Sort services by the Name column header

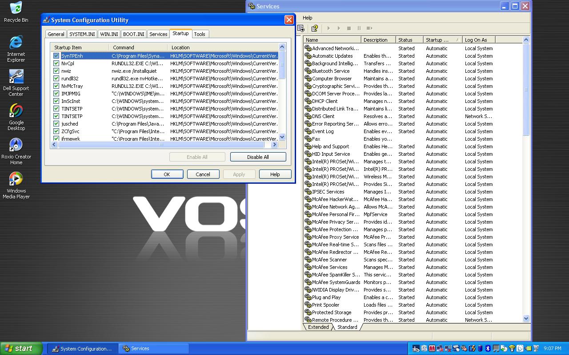333,40
